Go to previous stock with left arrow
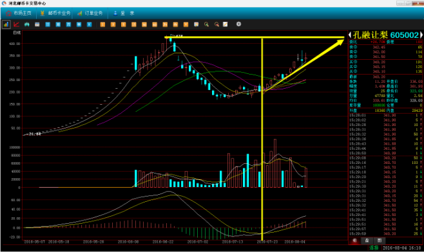 350,35
